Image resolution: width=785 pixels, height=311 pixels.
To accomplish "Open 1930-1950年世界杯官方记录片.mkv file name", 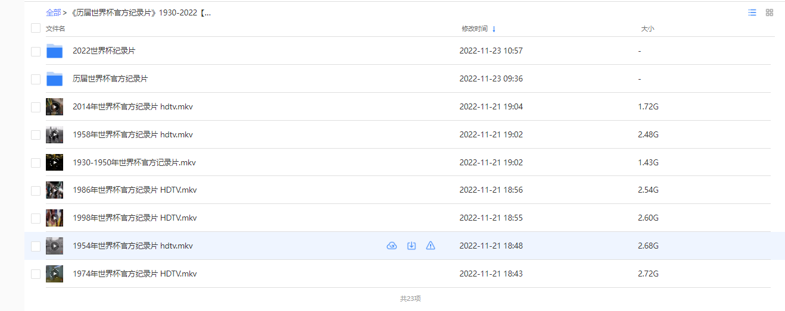I will click(x=135, y=162).
